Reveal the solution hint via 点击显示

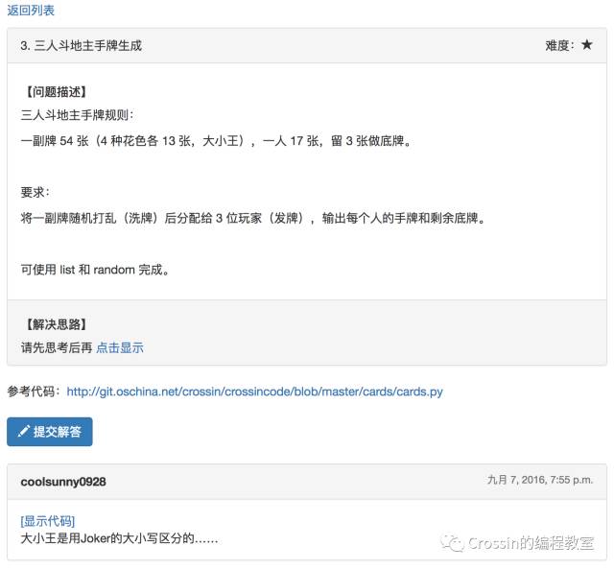pos(120,347)
